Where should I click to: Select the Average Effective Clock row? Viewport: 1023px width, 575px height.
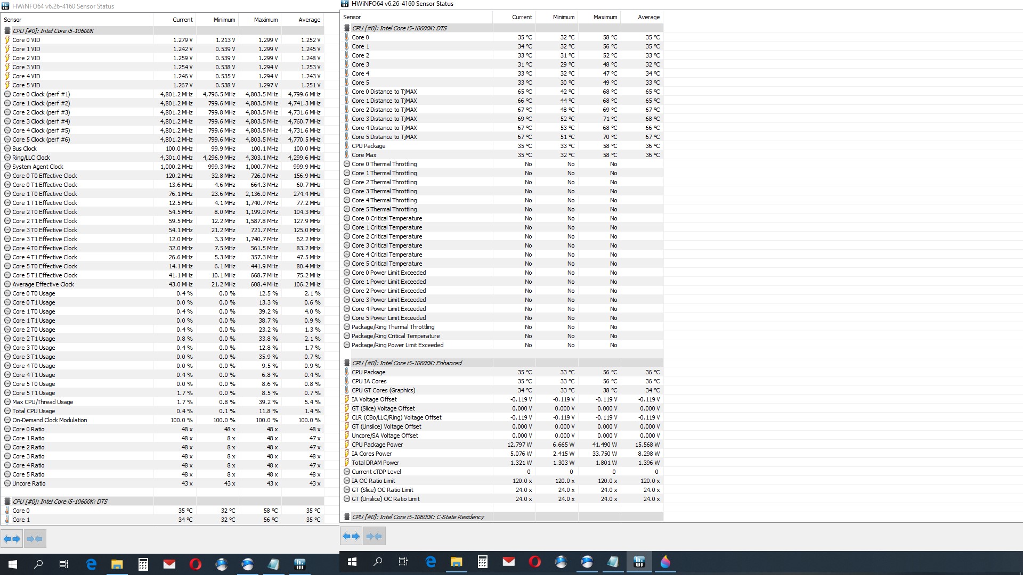pos(43,284)
